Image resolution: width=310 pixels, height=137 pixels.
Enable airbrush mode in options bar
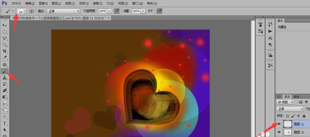pos(151,11)
